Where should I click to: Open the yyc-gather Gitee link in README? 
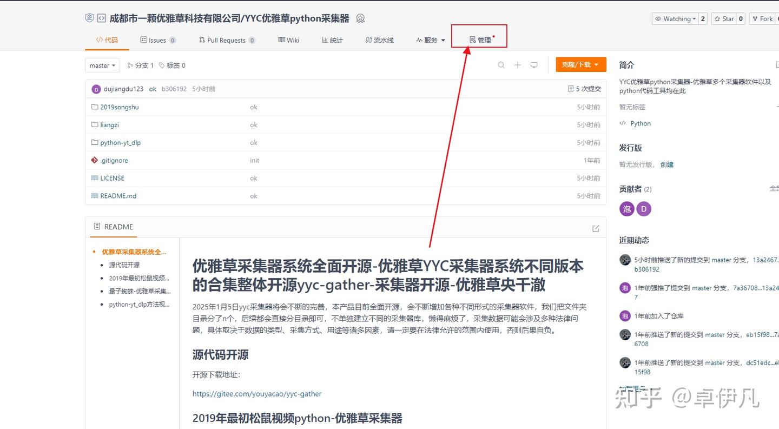click(x=257, y=394)
